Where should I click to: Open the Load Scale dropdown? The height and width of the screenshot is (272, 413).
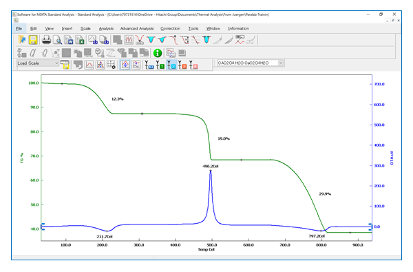click(x=37, y=63)
